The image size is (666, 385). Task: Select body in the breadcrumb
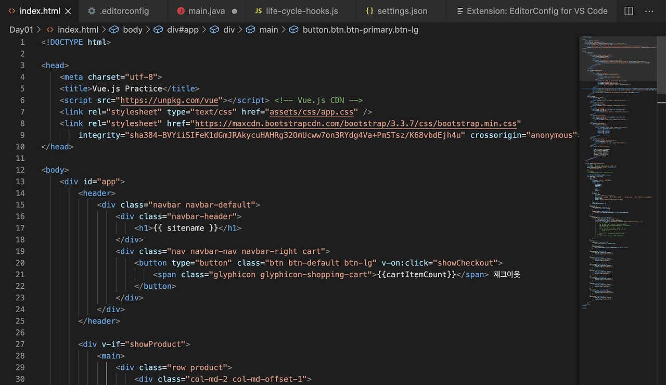click(133, 30)
